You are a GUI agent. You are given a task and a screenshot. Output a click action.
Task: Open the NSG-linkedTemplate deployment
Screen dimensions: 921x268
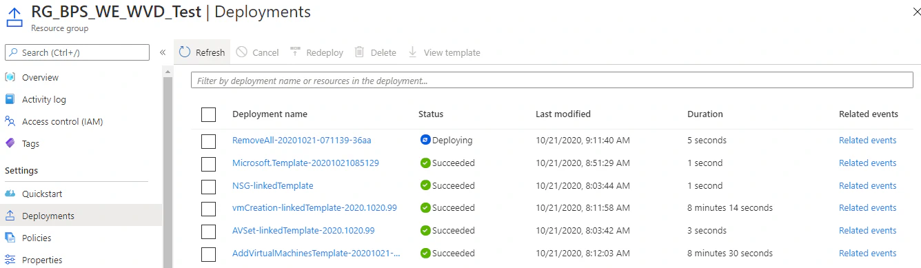pos(272,185)
